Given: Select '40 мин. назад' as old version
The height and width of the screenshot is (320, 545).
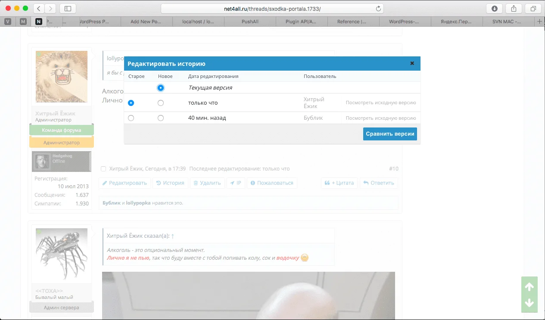Looking at the screenshot, I should 131,118.
